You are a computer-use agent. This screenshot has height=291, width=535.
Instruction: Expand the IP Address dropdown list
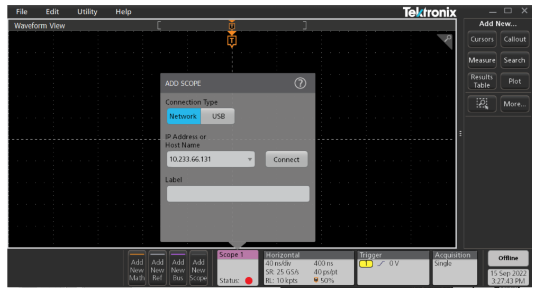[250, 159]
